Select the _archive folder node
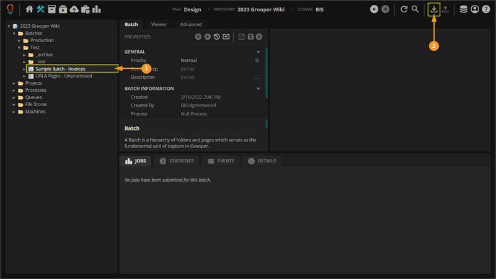 pyautogui.click(x=44, y=55)
